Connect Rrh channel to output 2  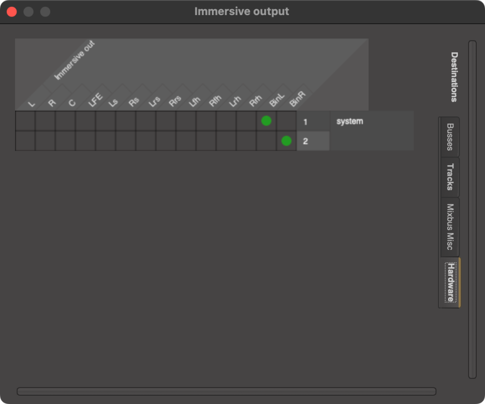tap(246, 140)
